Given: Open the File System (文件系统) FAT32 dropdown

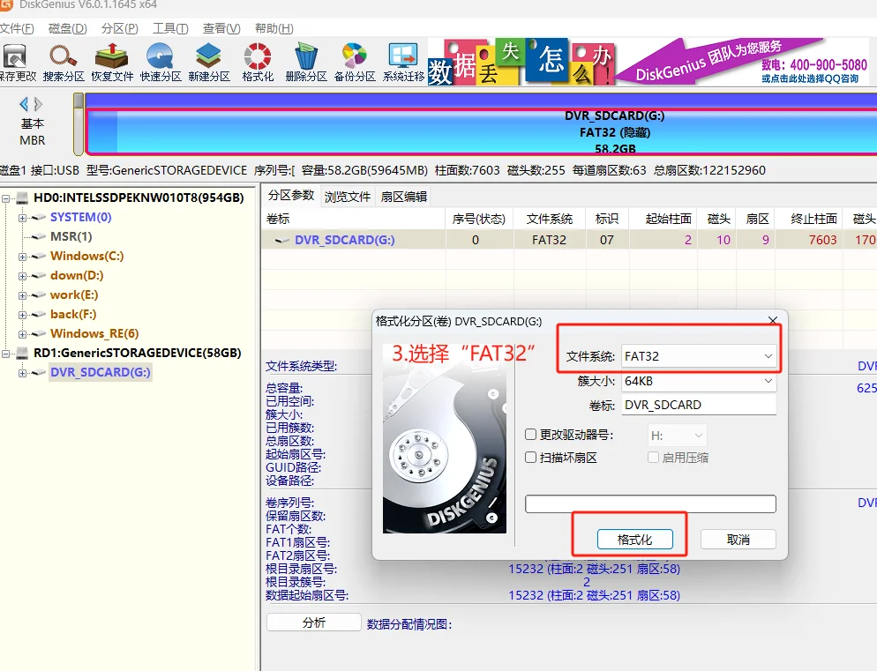Looking at the screenshot, I should click(699, 356).
